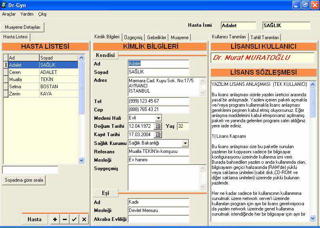320x228 pixels.
Task: Open the Doğum Tarihi calendar picker
Action: click(x=158, y=126)
